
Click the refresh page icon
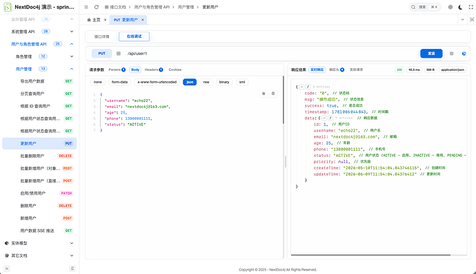pyautogui.click(x=97, y=7)
